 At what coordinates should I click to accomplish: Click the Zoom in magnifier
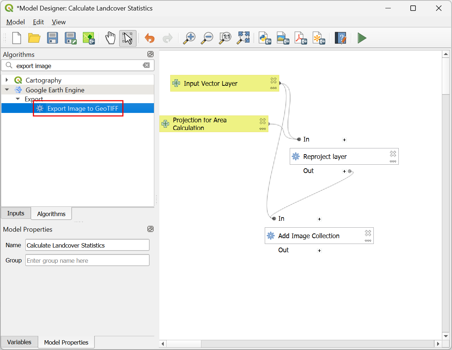[189, 38]
